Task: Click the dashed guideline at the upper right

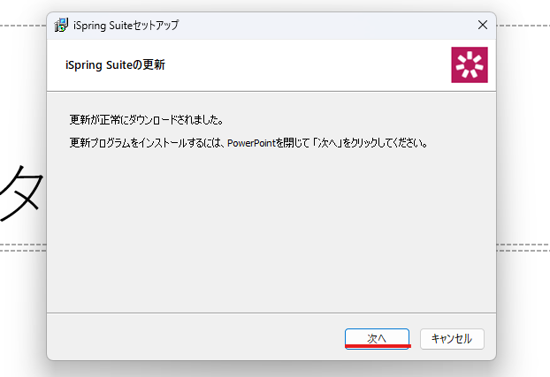Action: point(523,26)
